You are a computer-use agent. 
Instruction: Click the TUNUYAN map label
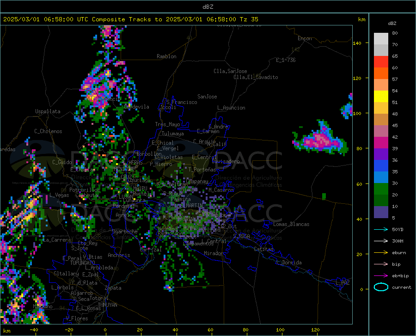click(x=107, y=305)
